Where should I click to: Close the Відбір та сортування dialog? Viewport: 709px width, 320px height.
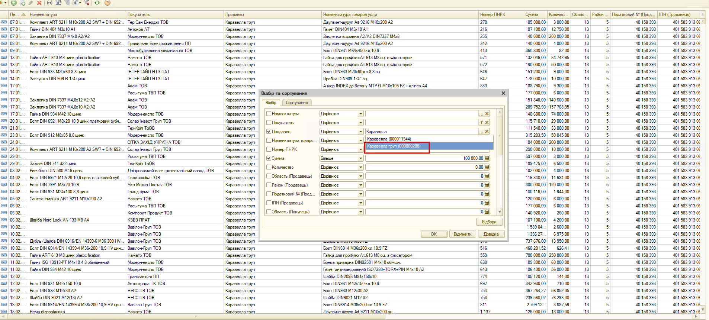(503, 93)
